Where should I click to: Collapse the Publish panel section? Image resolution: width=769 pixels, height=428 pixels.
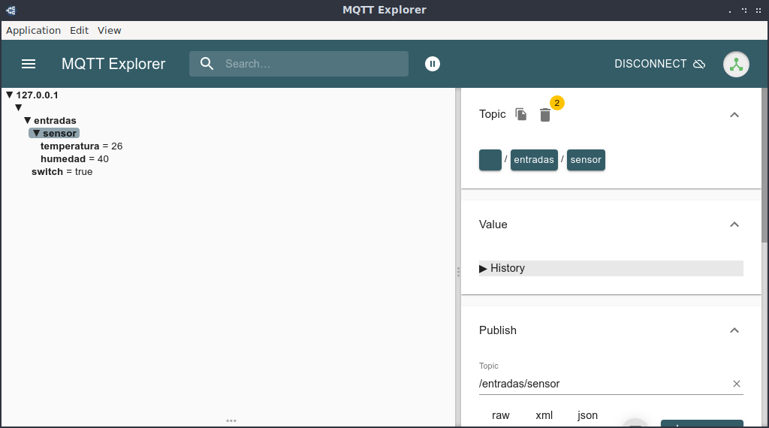734,330
